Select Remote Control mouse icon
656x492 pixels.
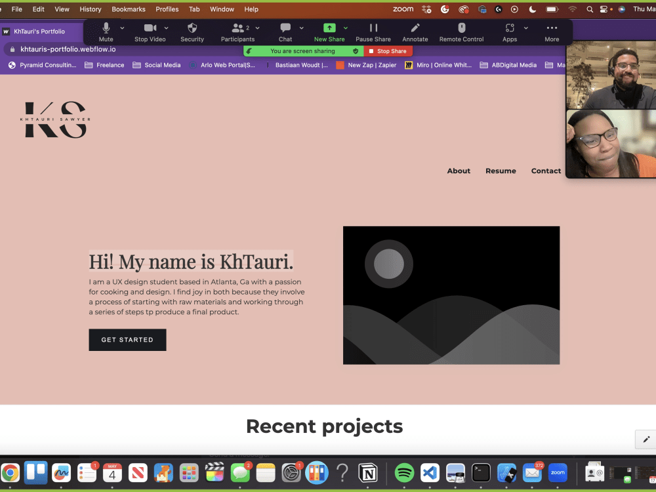(461, 31)
